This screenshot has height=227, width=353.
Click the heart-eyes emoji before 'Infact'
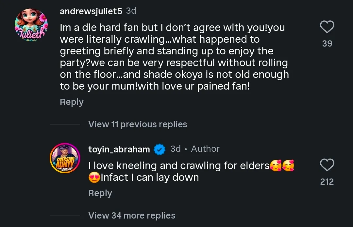(94, 178)
